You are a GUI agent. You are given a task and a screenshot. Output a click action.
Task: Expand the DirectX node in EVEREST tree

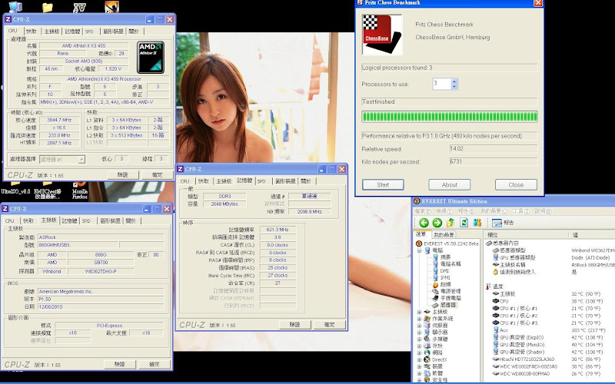[419, 359]
